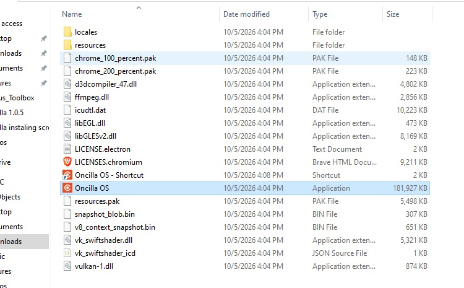This screenshot has height=288, width=464.
Task: Click the ffmpeg.dll file name
Action: (92, 97)
